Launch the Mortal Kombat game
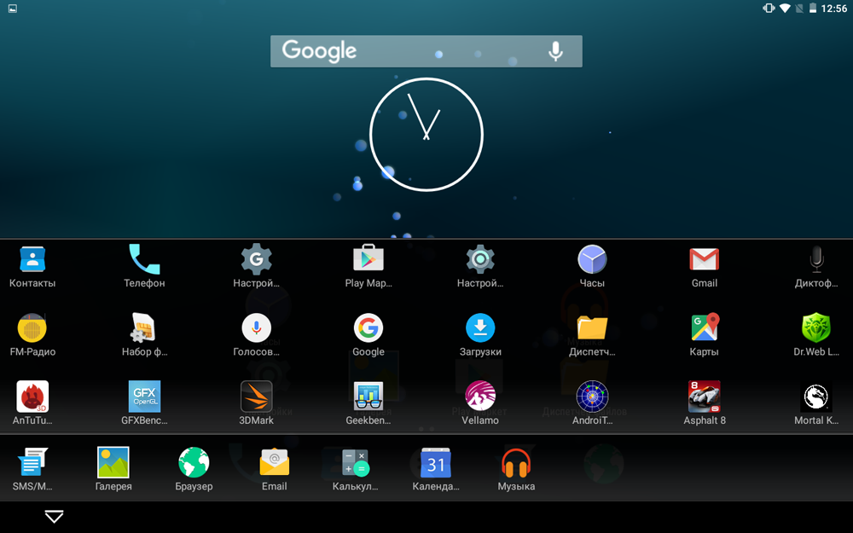Screen dimensions: 853x533 [x=816, y=397]
